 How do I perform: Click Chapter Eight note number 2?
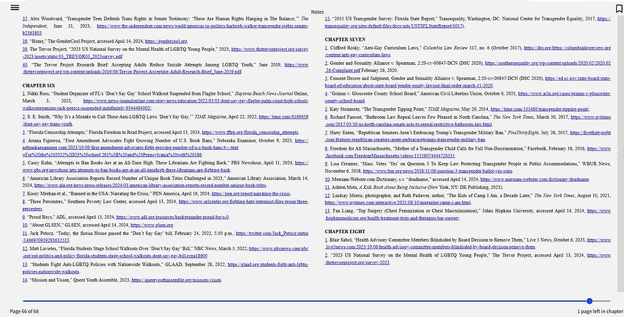tap(326, 255)
